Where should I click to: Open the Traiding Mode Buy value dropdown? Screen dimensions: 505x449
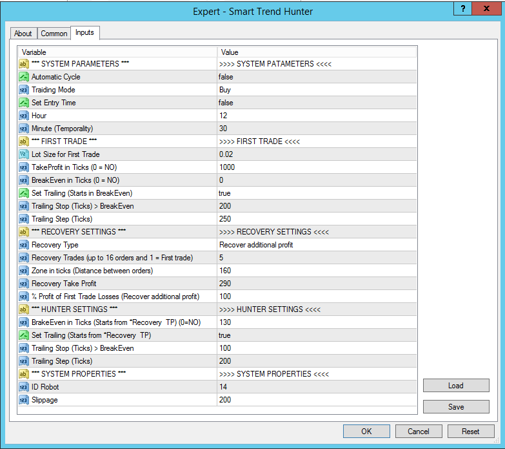[x=316, y=90]
